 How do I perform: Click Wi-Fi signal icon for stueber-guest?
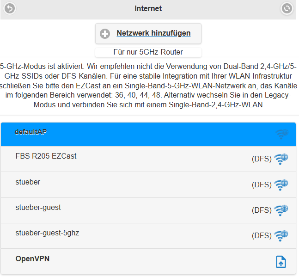point(281,210)
